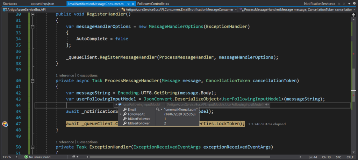The image size is (358, 160).
Task: Select the Email property in data tip
Action: tap(132, 110)
